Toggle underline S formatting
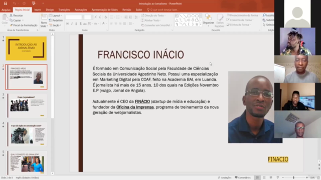321x180 pixels. point(76,23)
